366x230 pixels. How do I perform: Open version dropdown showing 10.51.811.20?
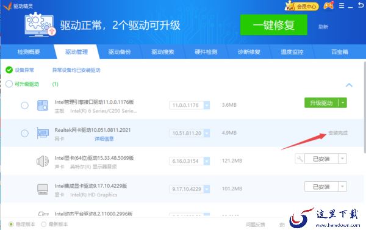click(207, 134)
